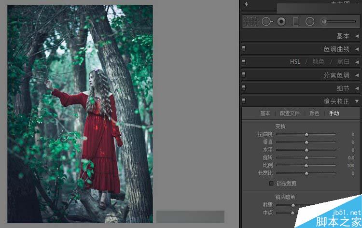This screenshot has width=362, height=228.
Task: Expand the 基本 panel arrow
Action: click(x=357, y=36)
